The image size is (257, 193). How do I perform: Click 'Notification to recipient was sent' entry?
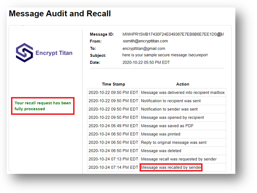click(x=171, y=101)
